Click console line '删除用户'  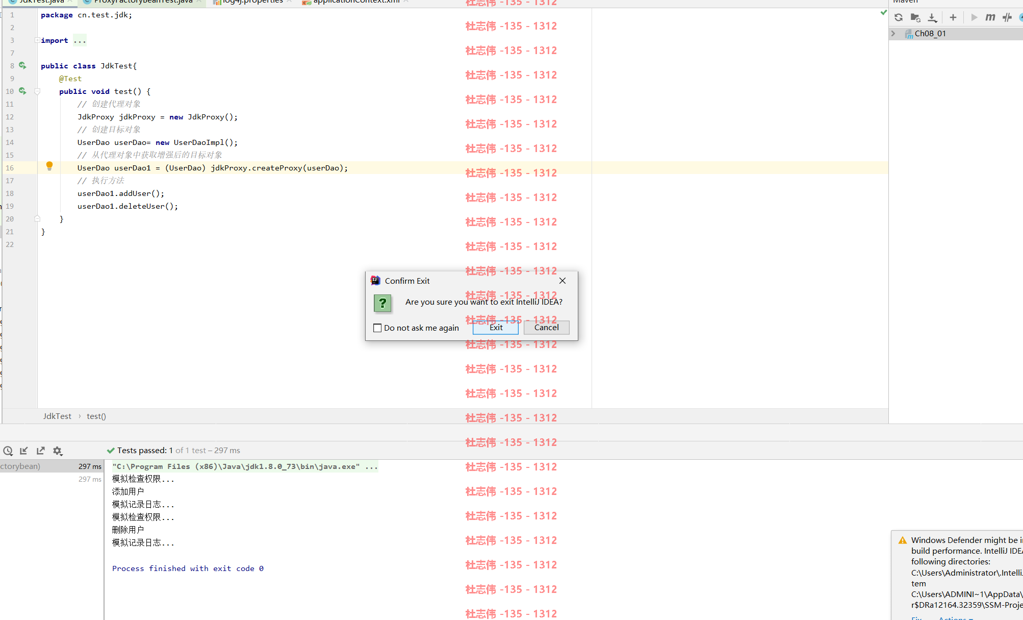pos(128,530)
